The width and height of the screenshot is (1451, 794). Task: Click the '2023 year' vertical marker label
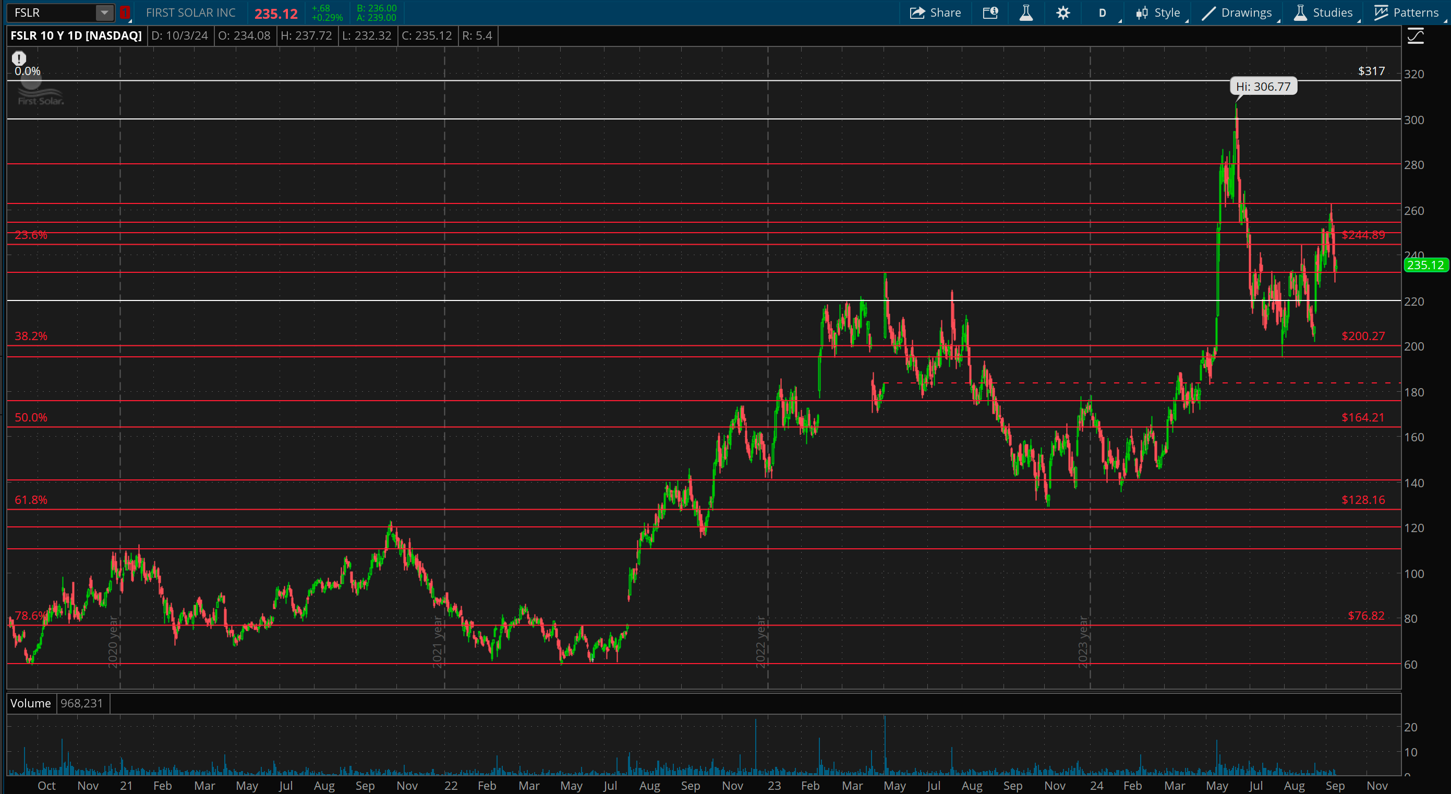coord(1083,642)
